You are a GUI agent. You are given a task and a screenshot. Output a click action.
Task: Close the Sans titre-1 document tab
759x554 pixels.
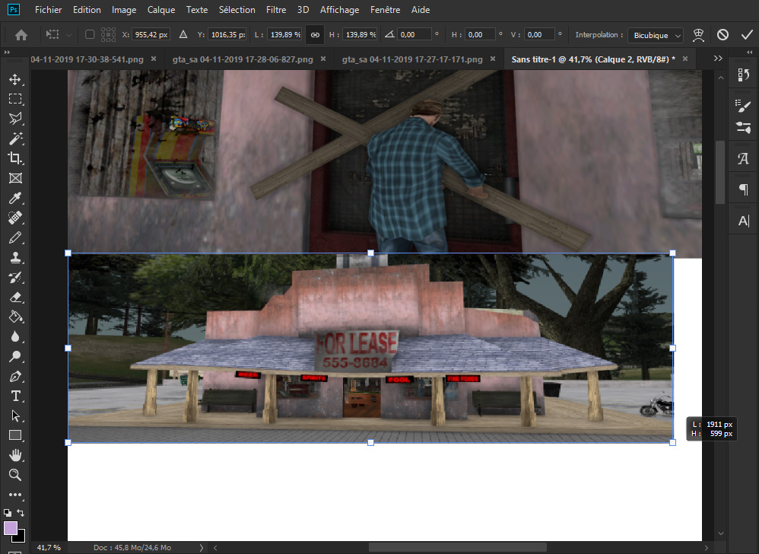[x=685, y=59]
